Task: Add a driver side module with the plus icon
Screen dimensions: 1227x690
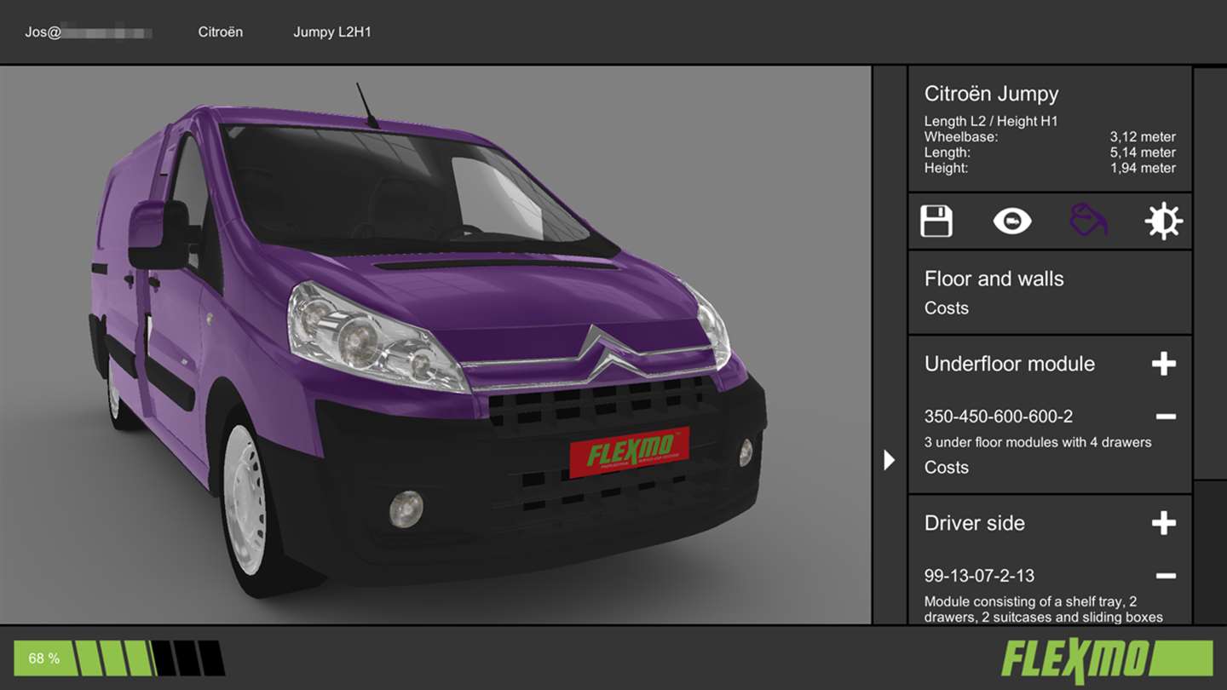Action: pyautogui.click(x=1164, y=523)
